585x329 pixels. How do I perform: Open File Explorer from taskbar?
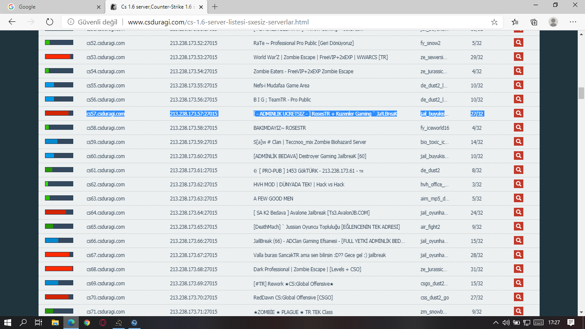pyautogui.click(x=55, y=322)
